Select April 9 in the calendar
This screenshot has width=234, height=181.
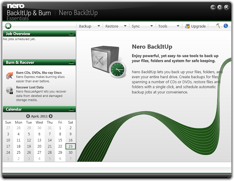click(71, 134)
